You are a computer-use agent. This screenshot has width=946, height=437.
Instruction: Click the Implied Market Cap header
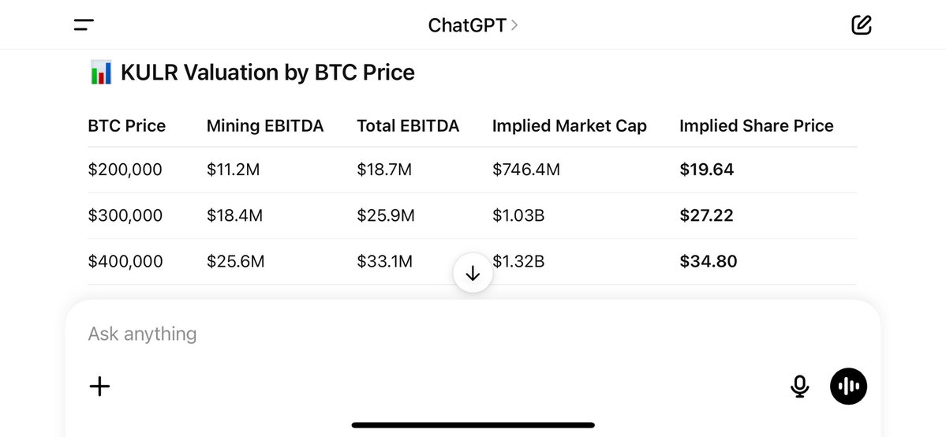click(570, 125)
